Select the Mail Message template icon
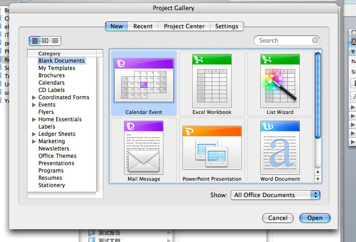 (144, 148)
